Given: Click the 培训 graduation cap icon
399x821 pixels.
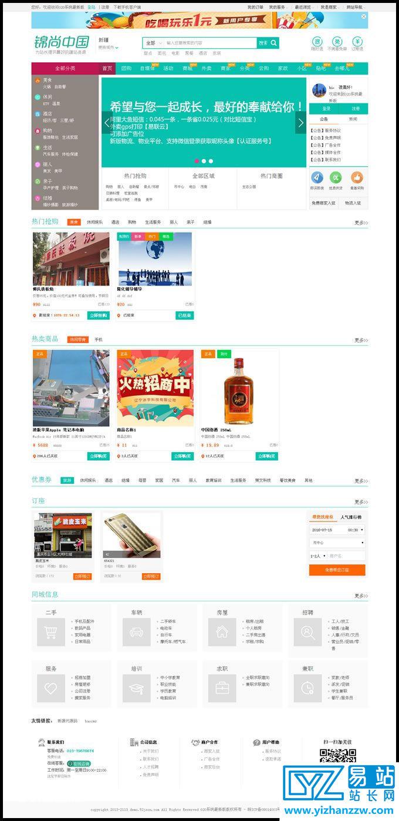Looking at the screenshot, I should click(x=137, y=688).
